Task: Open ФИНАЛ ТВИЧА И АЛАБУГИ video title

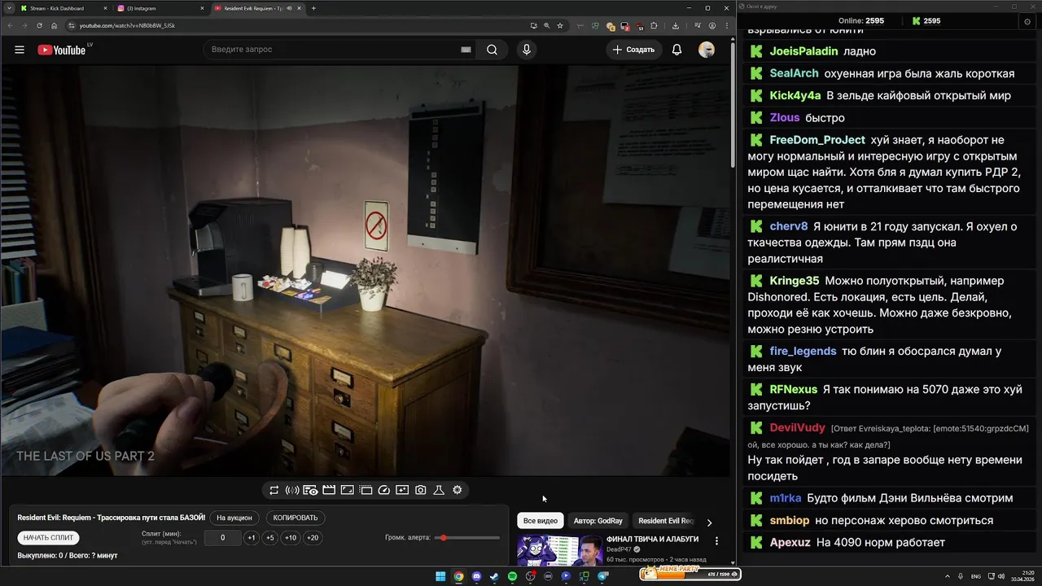Action: pos(653,540)
